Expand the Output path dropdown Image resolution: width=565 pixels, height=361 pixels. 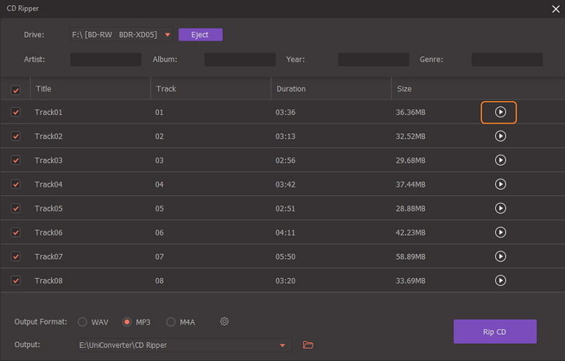coord(283,346)
